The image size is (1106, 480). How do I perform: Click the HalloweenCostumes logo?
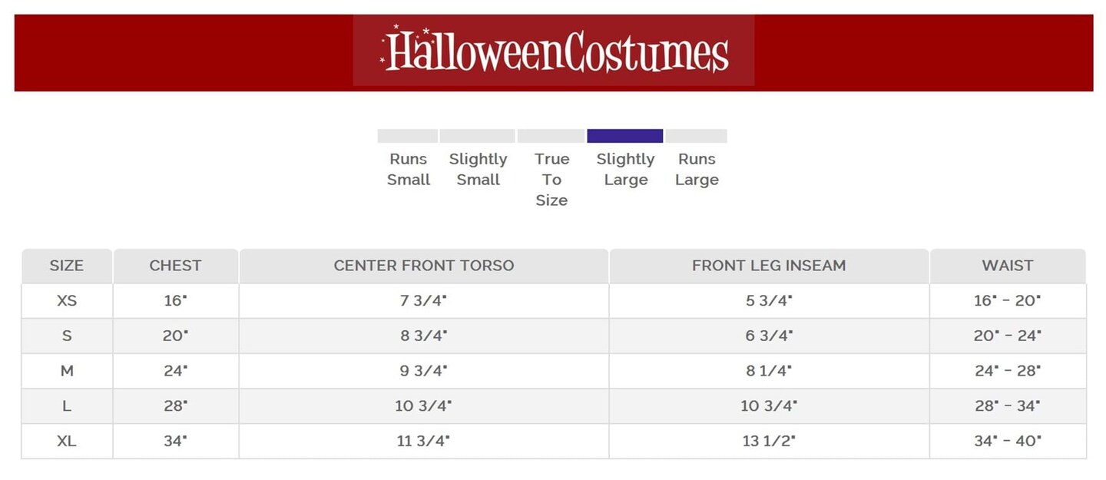554,51
